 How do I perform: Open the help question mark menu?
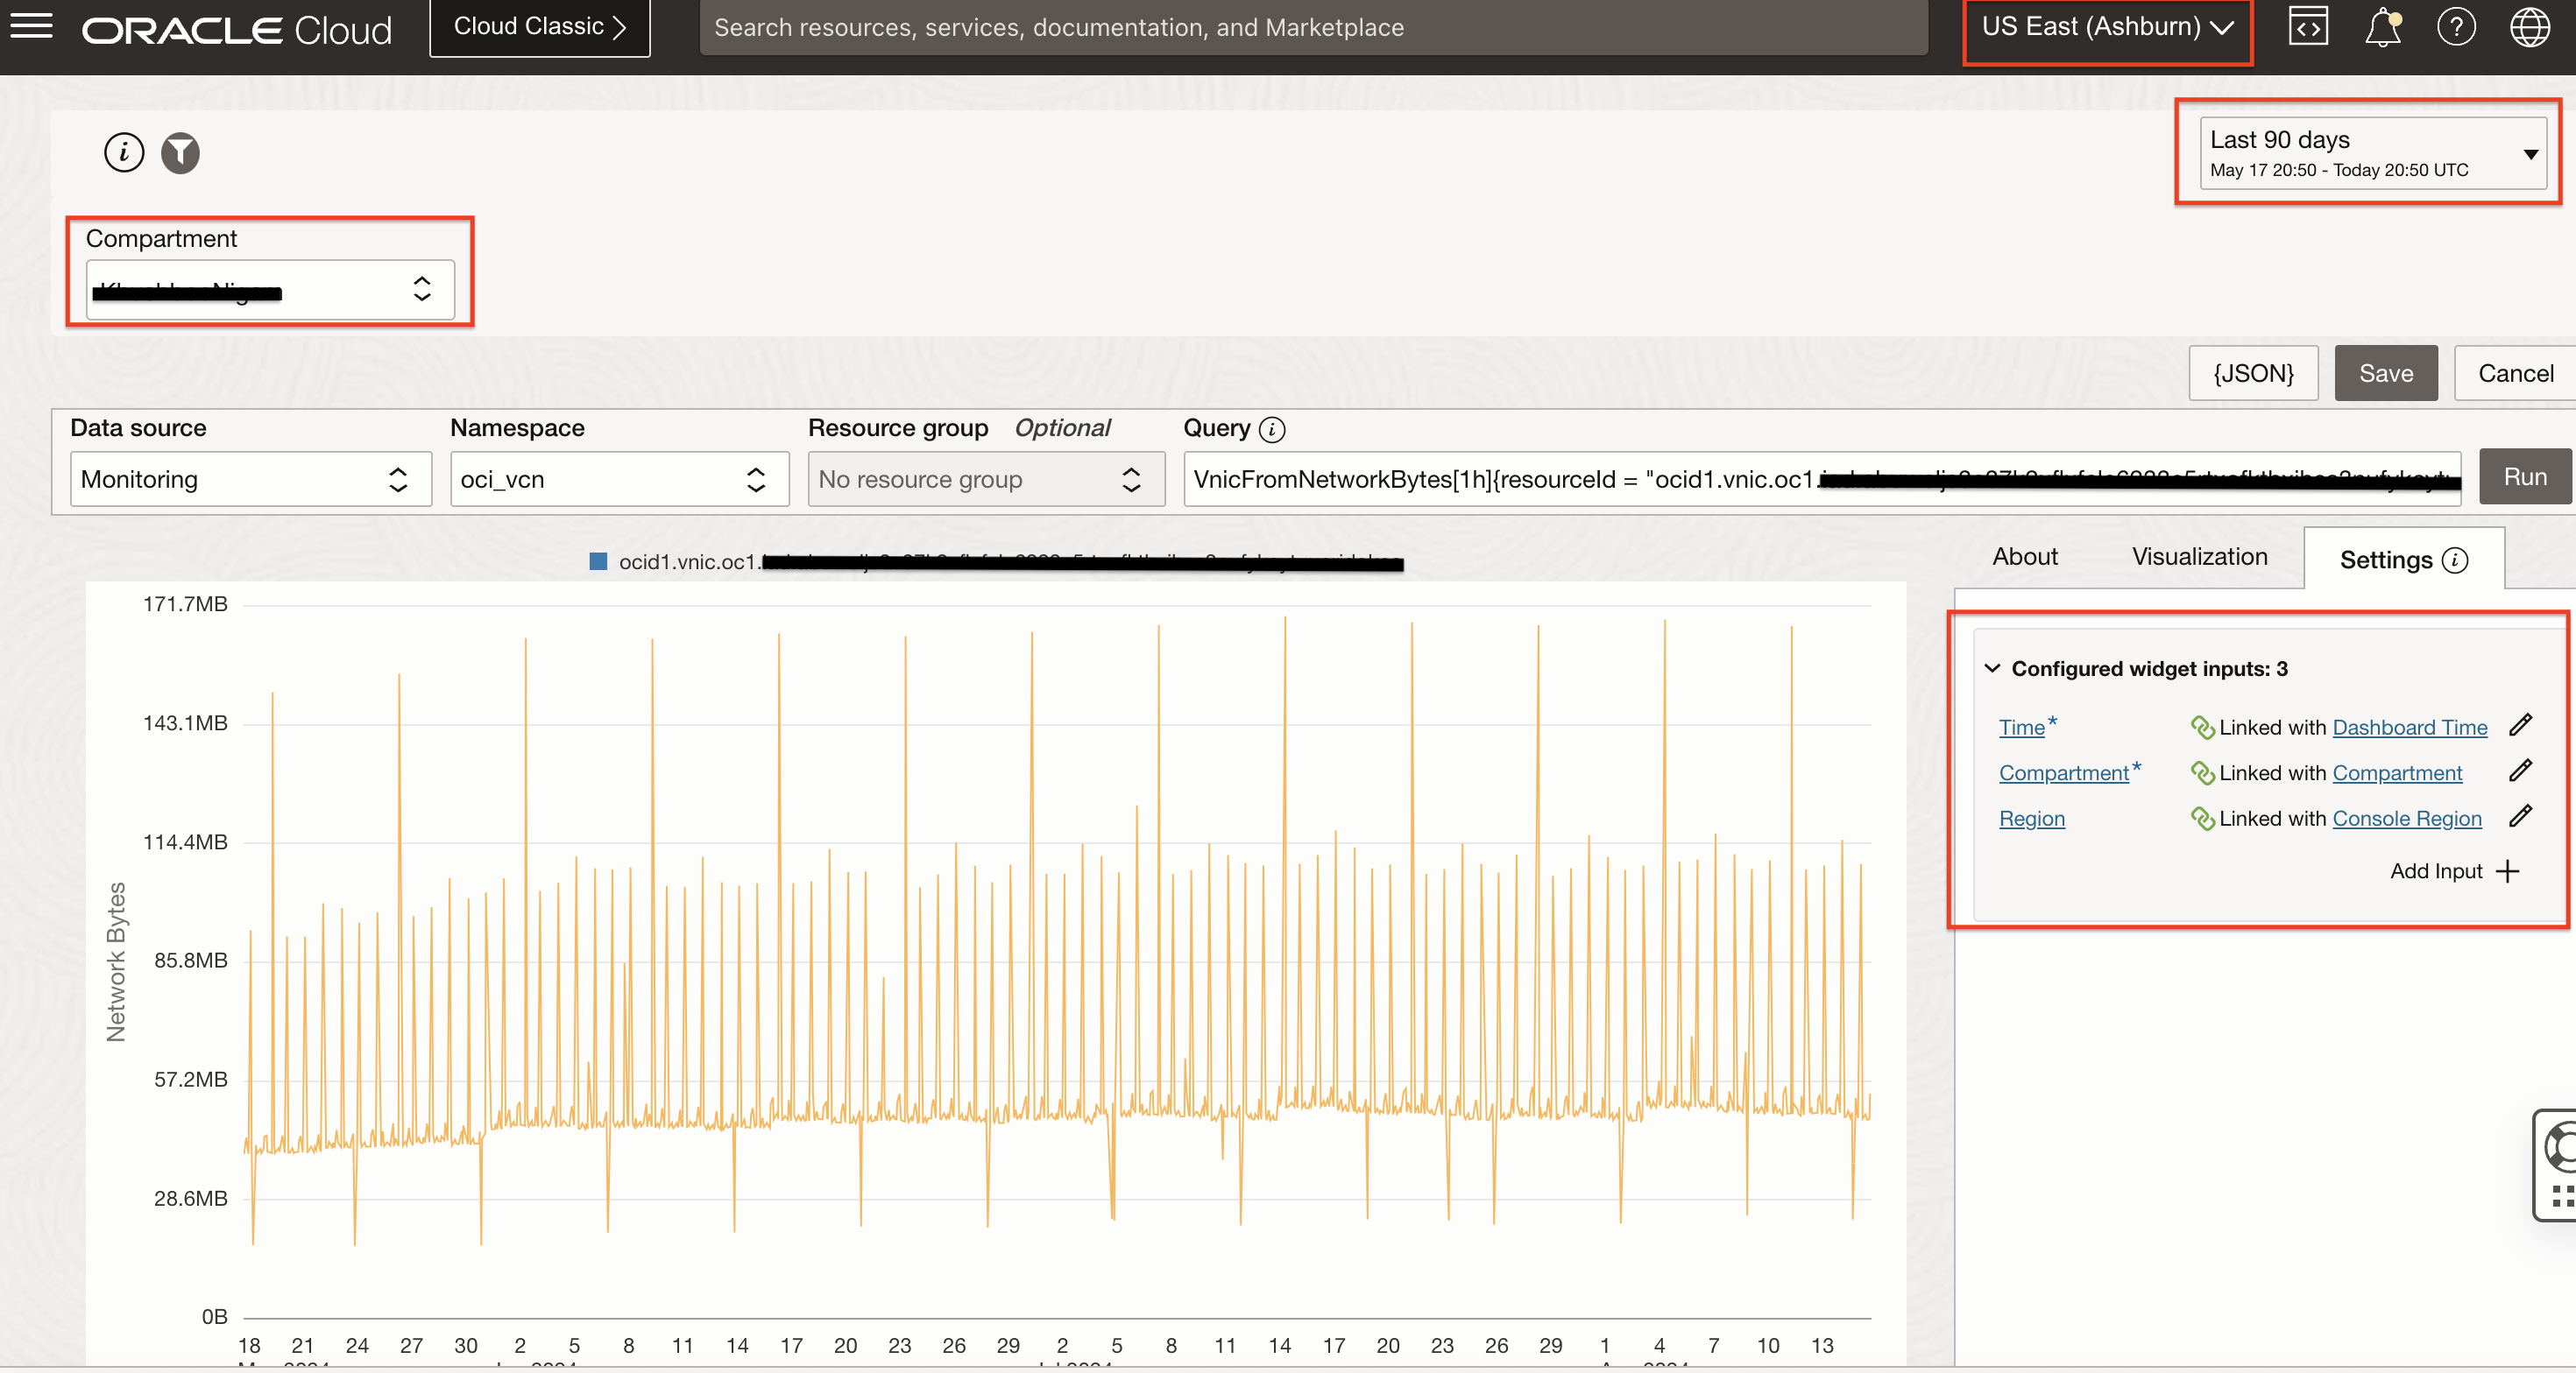[x=2455, y=27]
